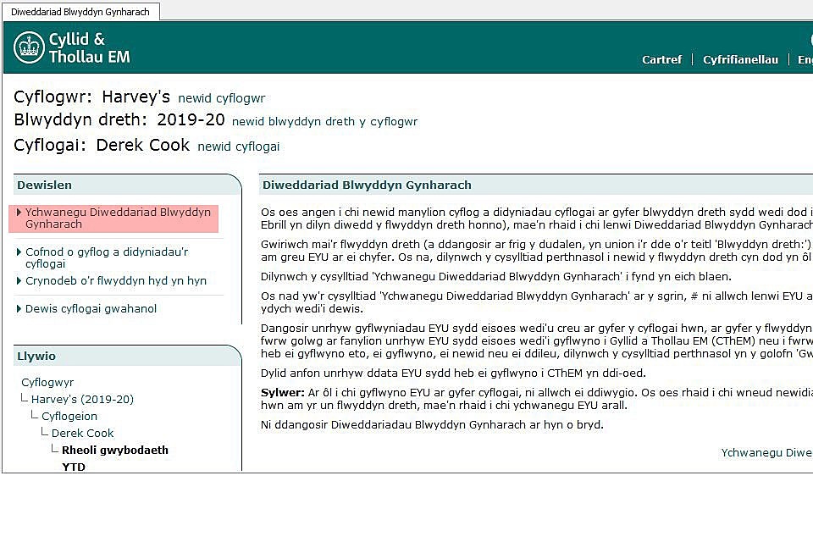The width and height of the screenshot is (813, 542).
Task: Select Cyflogeion in the navigation tree
Action: [x=69, y=417]
